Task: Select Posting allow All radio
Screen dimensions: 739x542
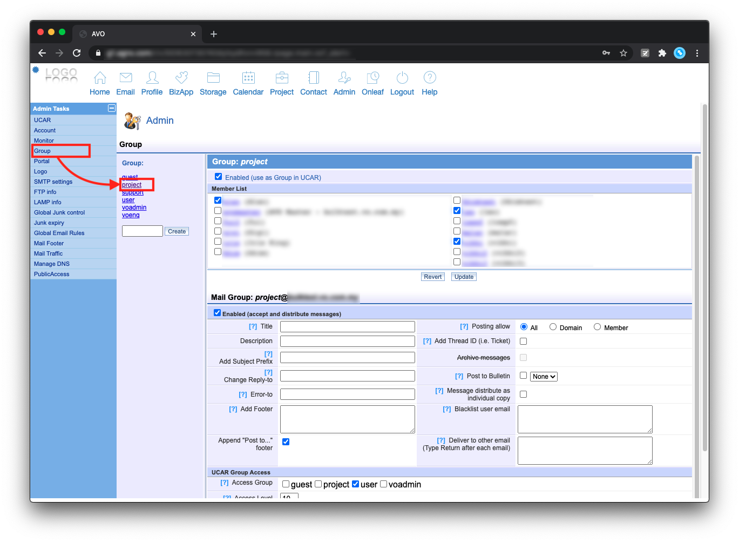Action: pyautogui.click(x=524, y=327)
